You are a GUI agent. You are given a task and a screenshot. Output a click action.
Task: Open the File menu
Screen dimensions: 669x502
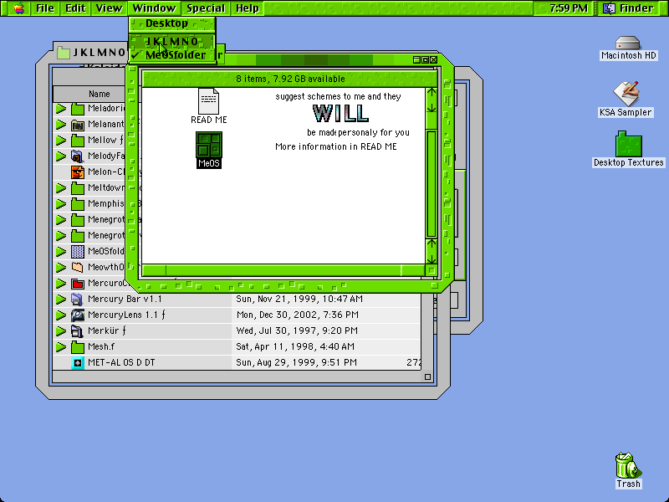point(45,8)
